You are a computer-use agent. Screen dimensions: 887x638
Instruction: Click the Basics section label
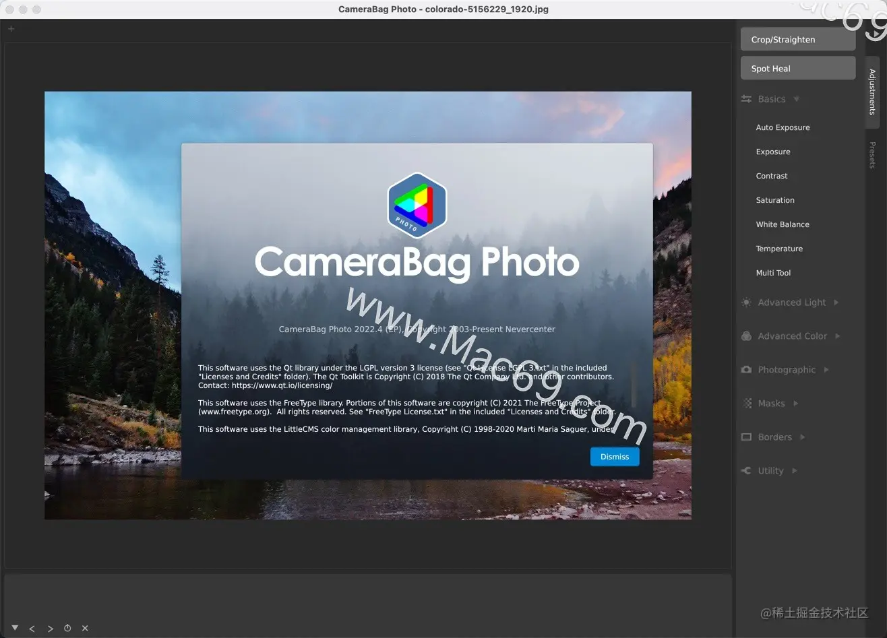coord(771,99)
